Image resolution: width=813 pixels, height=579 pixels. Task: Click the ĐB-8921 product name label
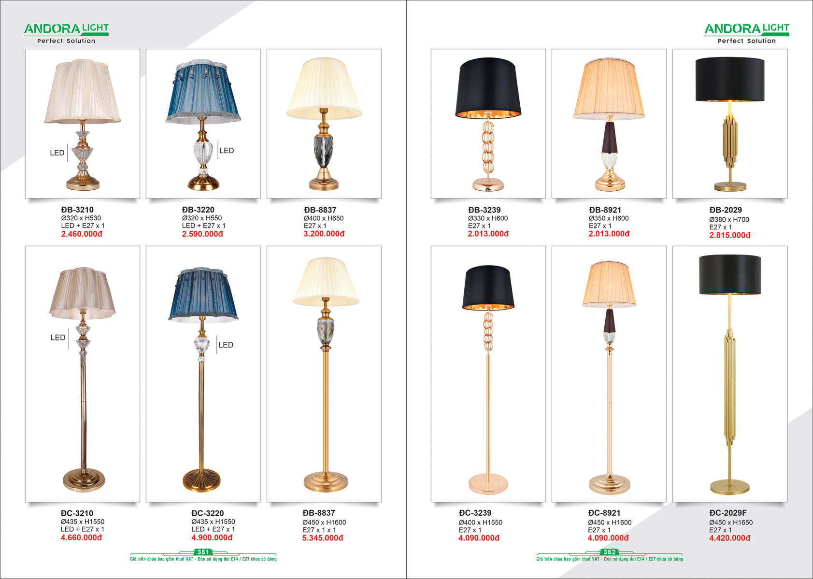coord(605,210)
